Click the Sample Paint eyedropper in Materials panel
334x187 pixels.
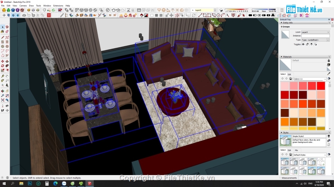(329, 74)
